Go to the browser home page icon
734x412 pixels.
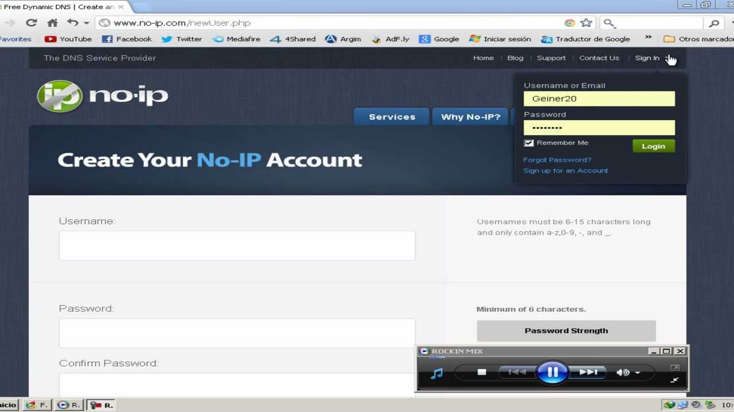(x=52, y=23)
